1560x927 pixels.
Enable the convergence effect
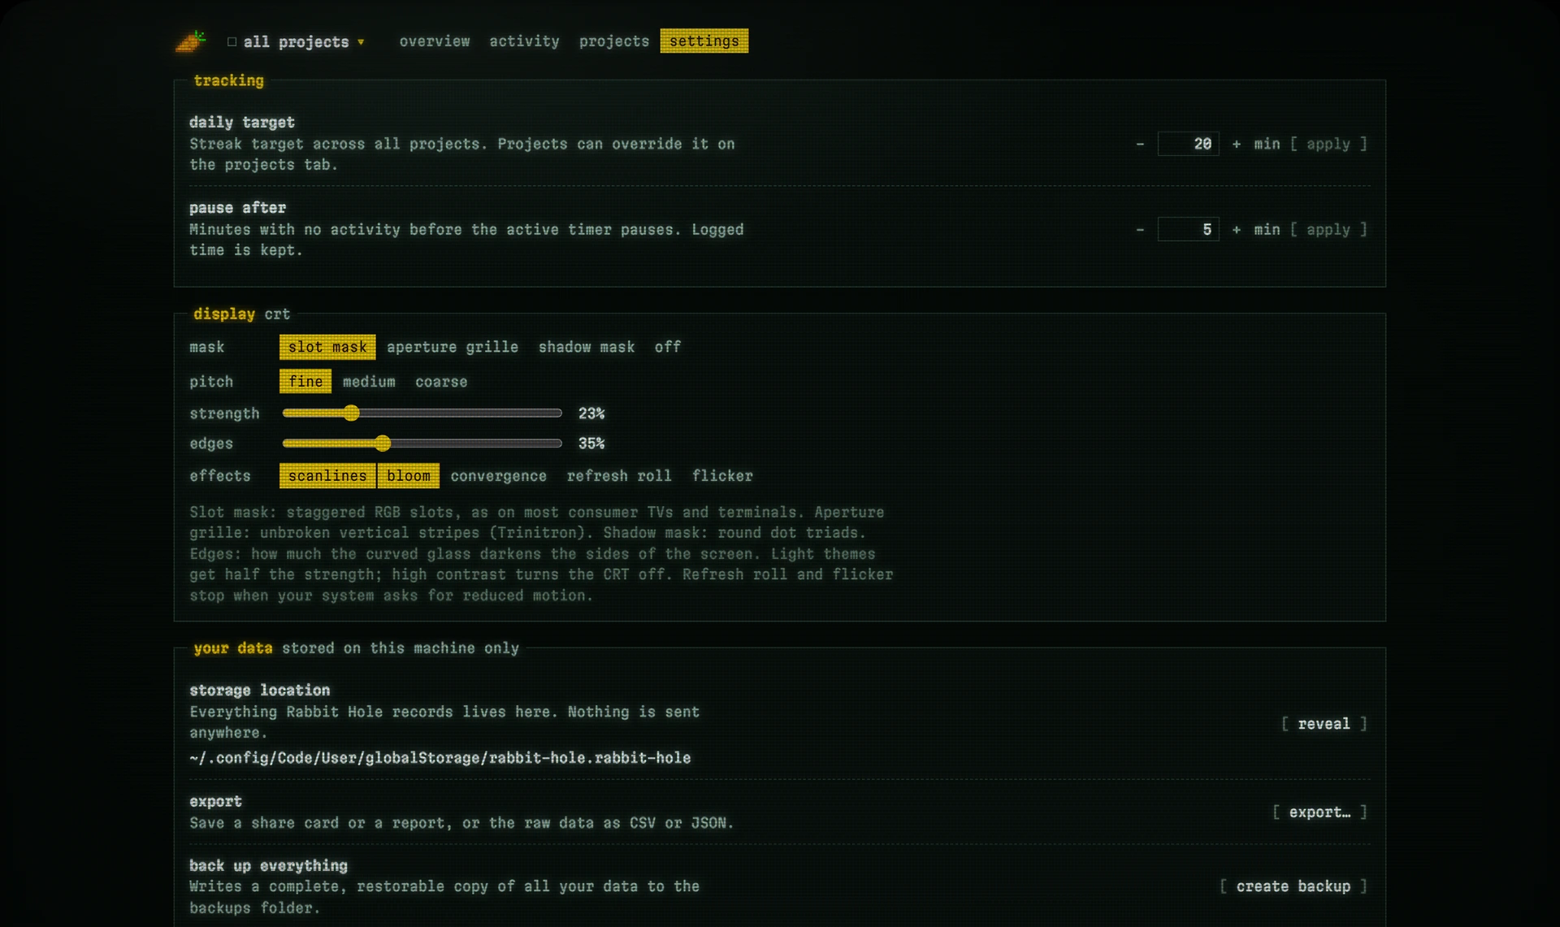coord(499,476)
